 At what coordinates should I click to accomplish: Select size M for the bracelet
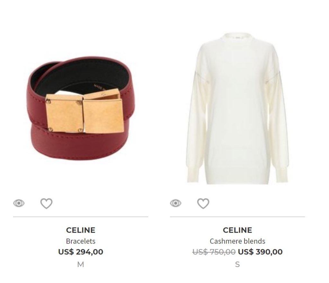[81, 264]
